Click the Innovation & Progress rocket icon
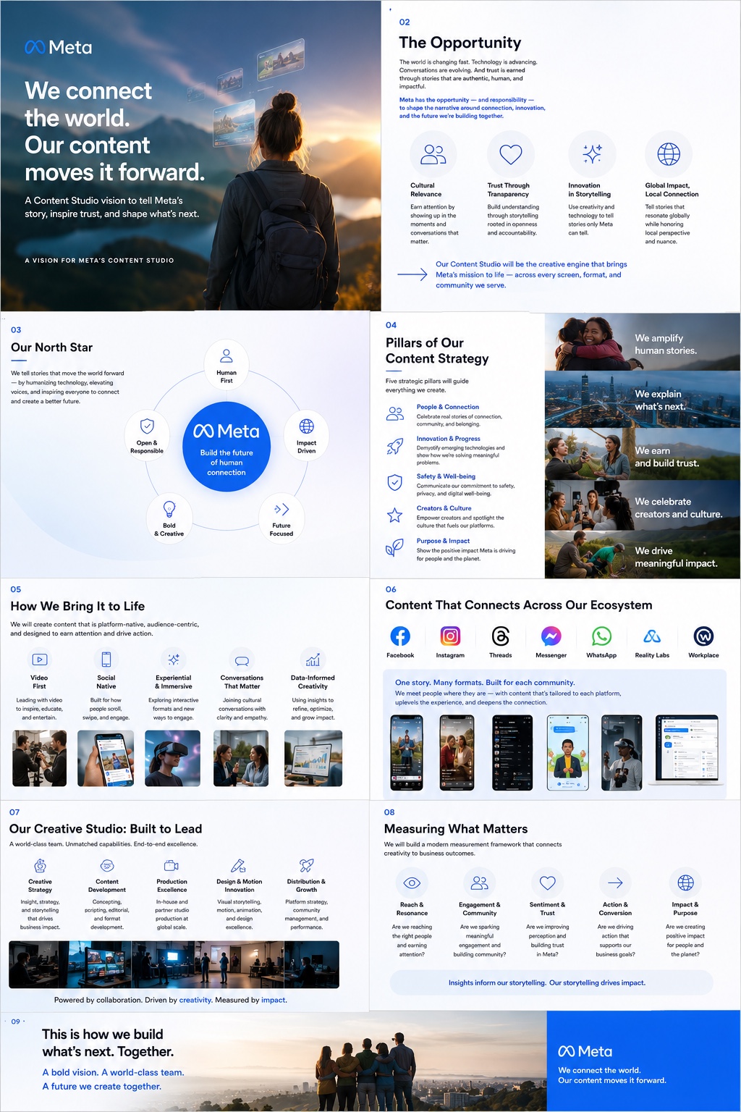 tap(395, 447)
